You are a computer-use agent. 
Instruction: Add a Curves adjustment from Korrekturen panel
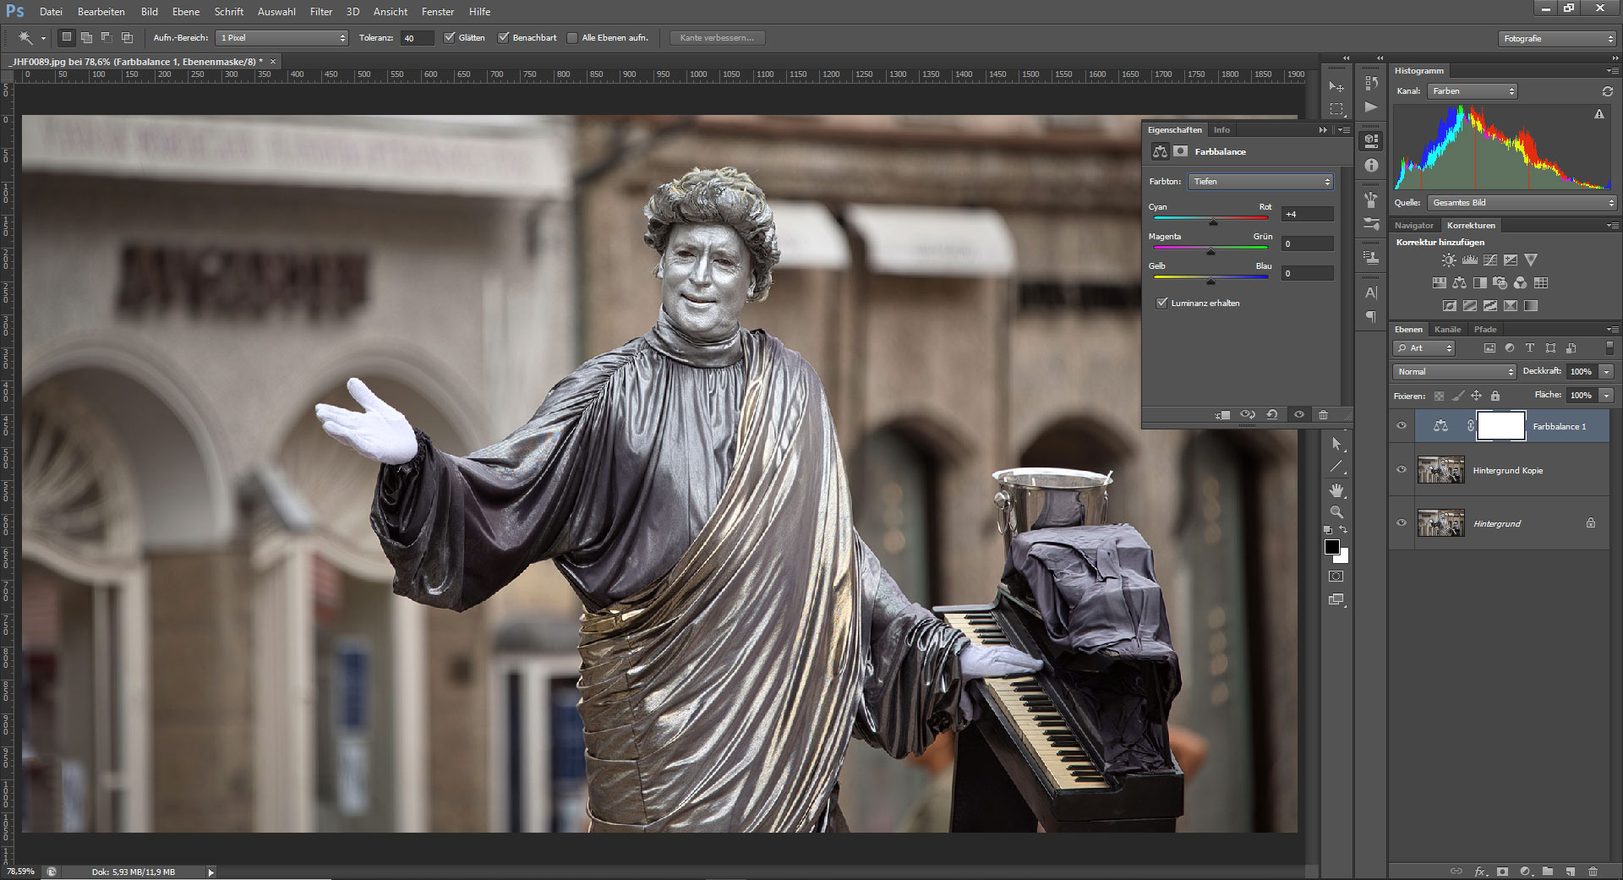1490,260
